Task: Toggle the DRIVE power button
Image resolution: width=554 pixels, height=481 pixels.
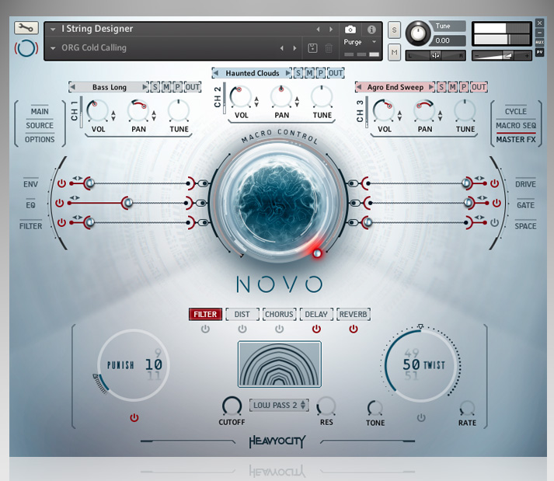Action: (494, 183)
